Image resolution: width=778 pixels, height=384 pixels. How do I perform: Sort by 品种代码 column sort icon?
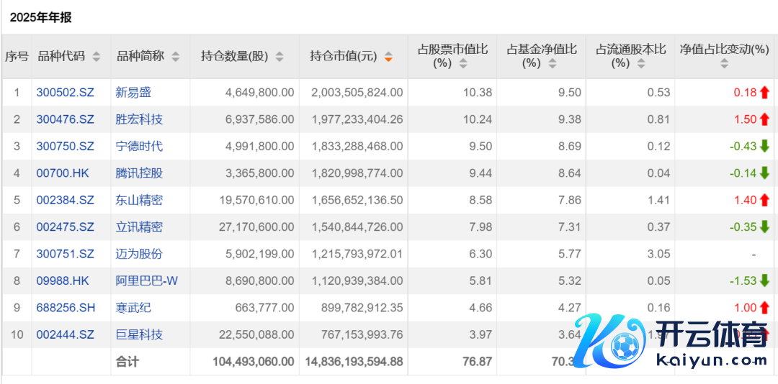pos(97,57)
